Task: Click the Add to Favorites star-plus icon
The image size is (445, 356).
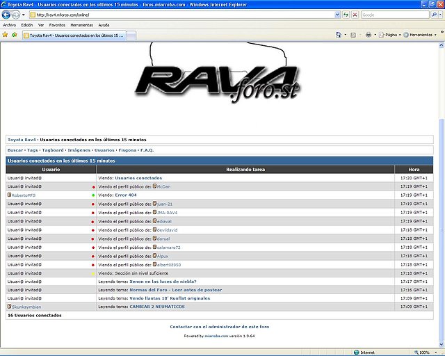Action: [15, 35]
